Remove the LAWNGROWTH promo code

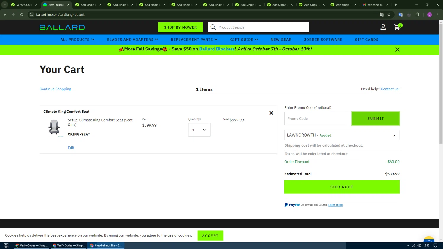click(x=394, y=135)
